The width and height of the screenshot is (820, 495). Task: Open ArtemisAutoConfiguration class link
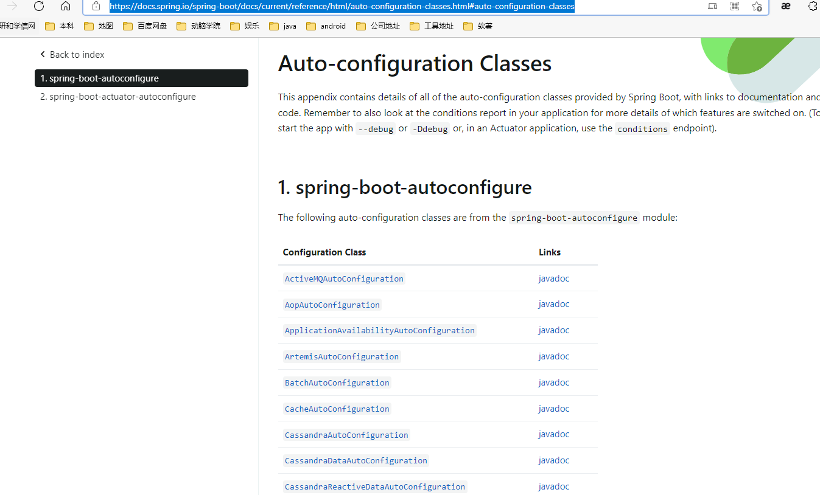(342, 357)
